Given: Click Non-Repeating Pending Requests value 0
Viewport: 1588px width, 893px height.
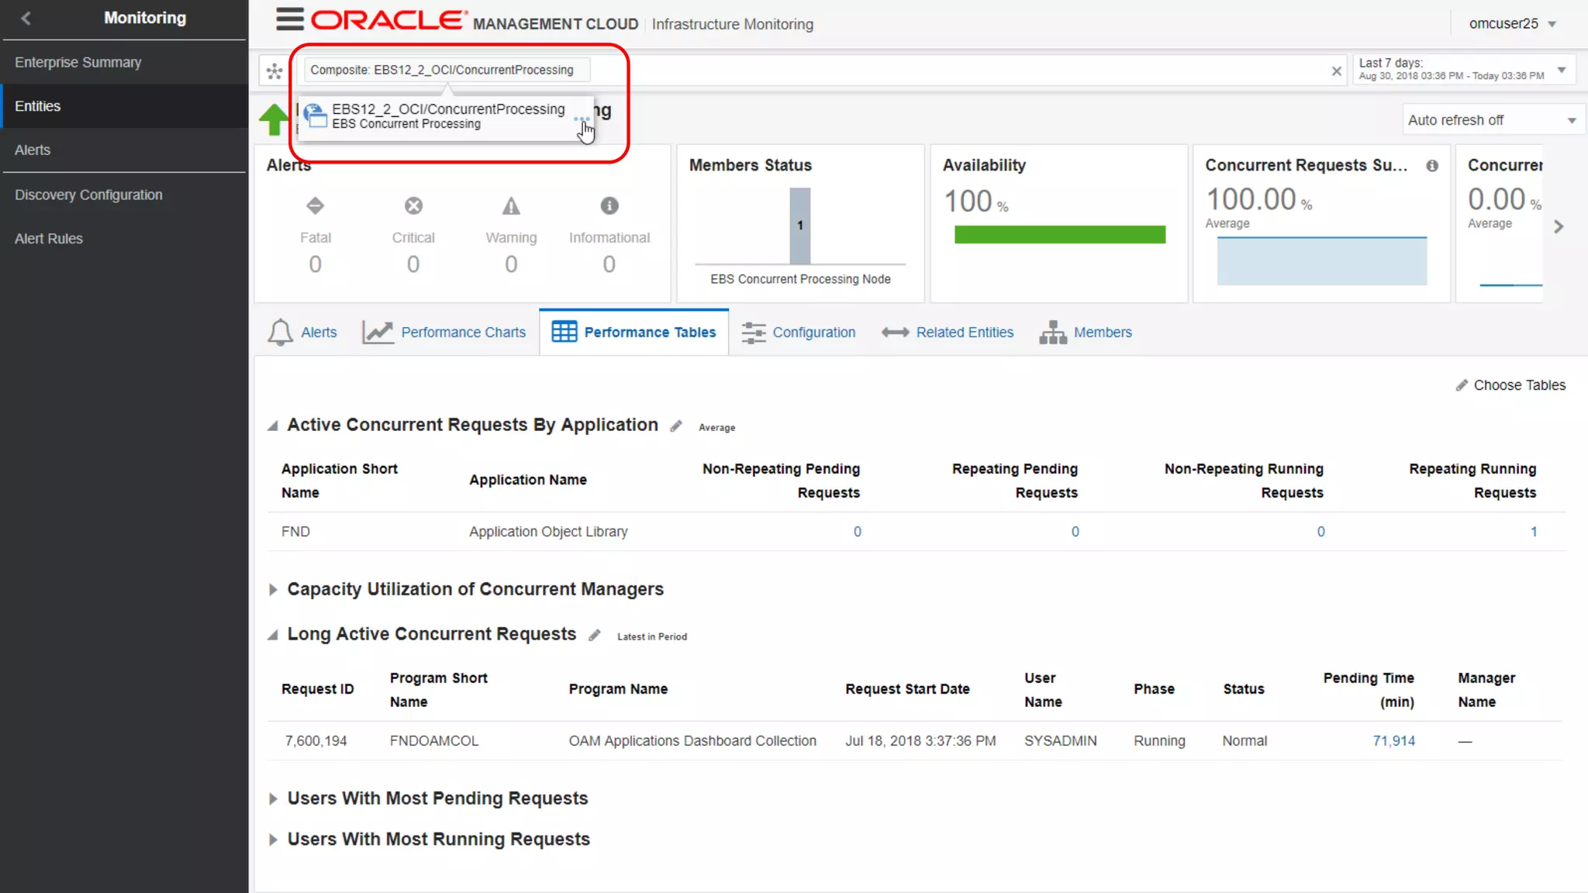Looking at the screenshot, I should coord(857,532).
